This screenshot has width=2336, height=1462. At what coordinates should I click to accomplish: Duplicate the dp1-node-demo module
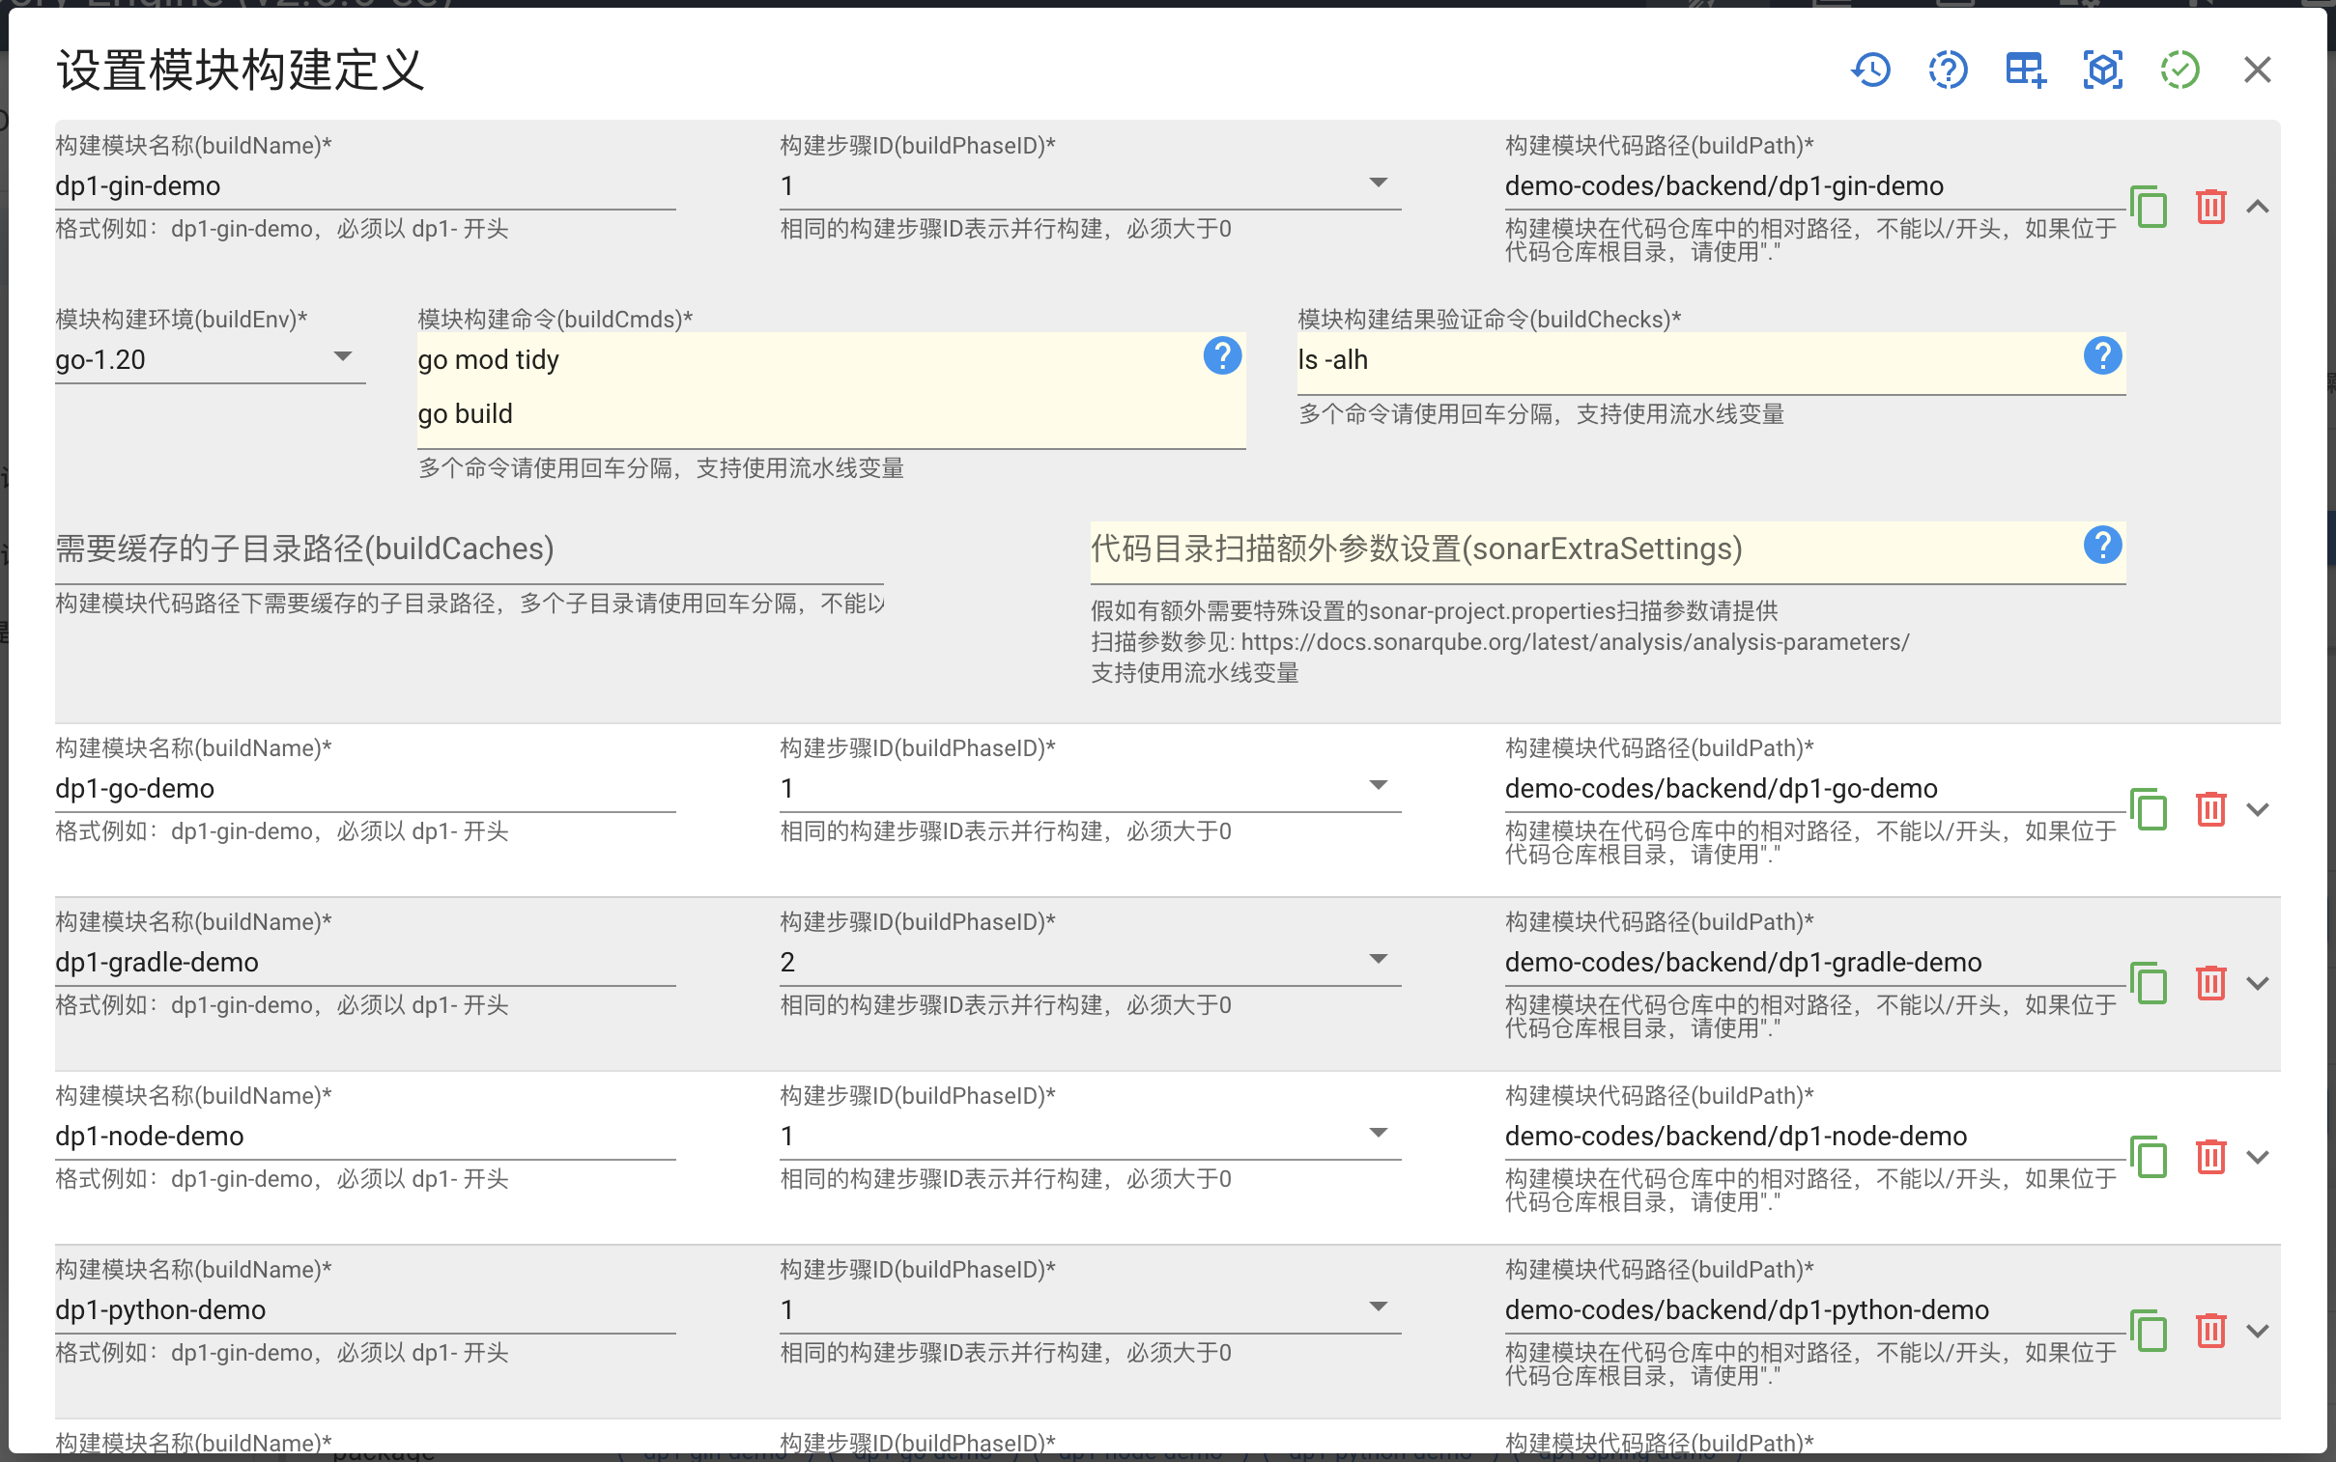click(2149, 1157)
